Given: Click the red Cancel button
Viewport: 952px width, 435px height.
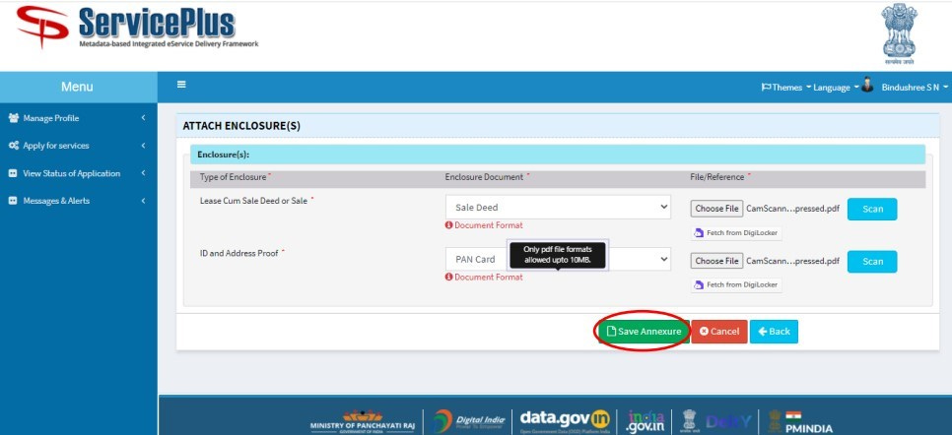Looking at the screenshot, I should point(718,332).
